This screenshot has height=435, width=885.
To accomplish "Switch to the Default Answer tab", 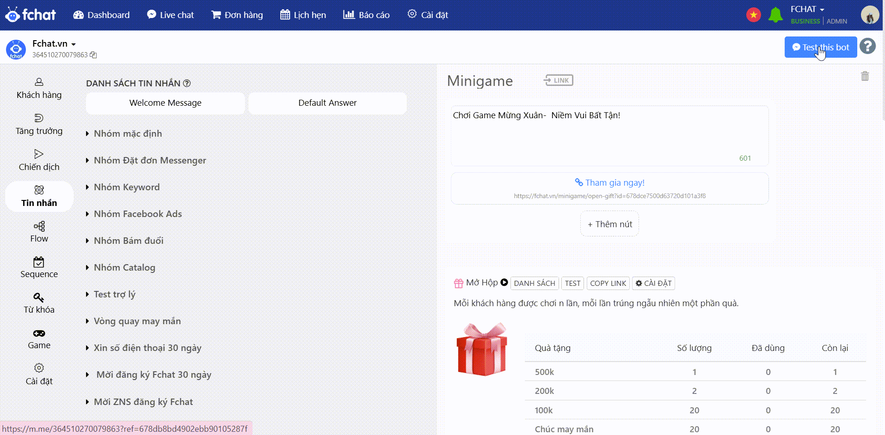I will coord(327,103).
